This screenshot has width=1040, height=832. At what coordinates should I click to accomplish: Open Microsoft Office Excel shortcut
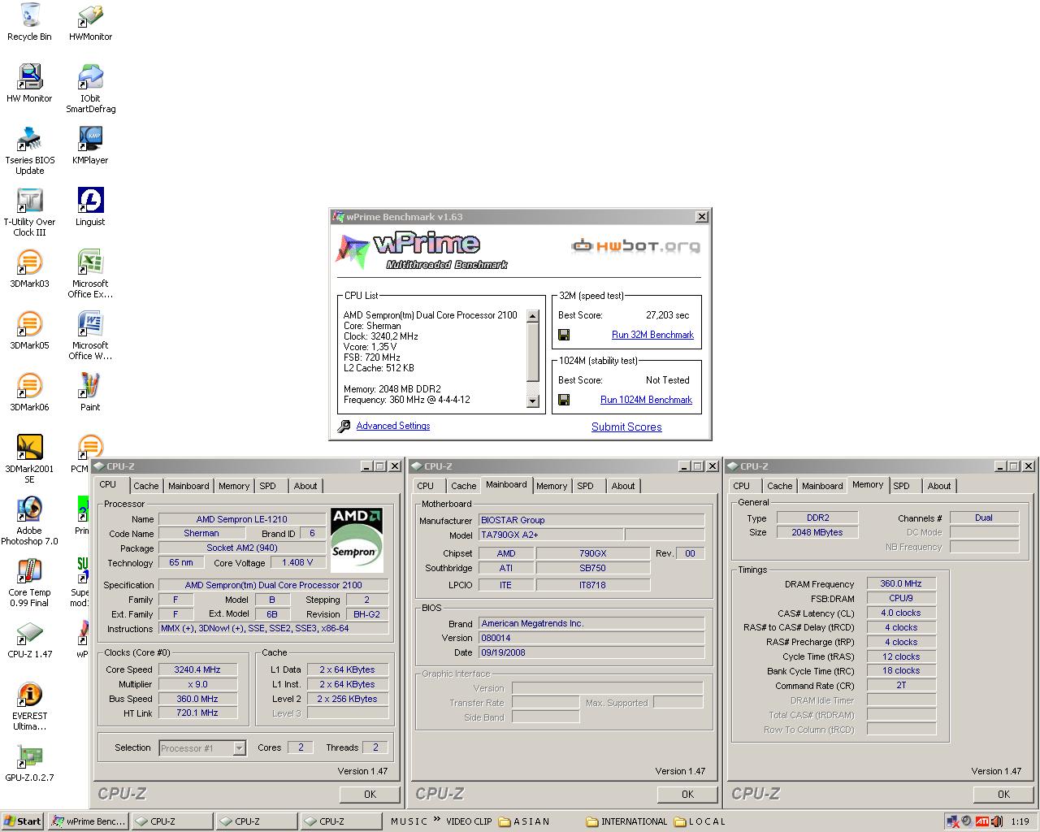90,275
